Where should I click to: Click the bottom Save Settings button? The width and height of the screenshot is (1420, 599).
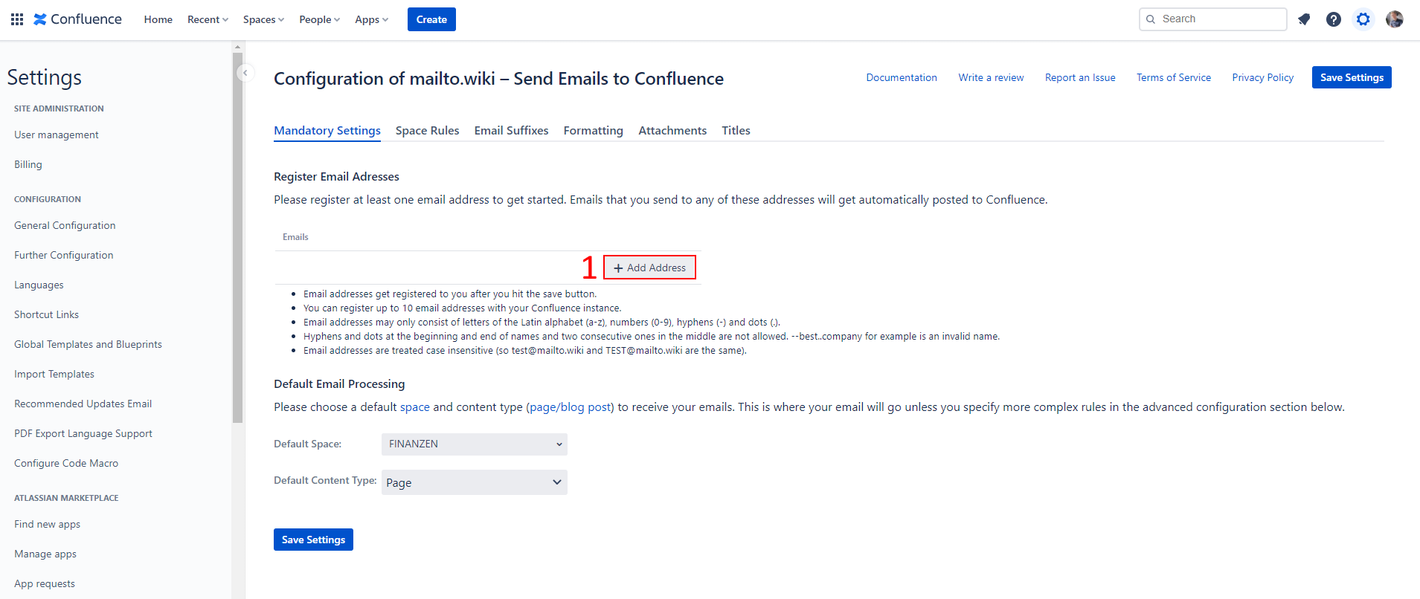click(313, 540)
